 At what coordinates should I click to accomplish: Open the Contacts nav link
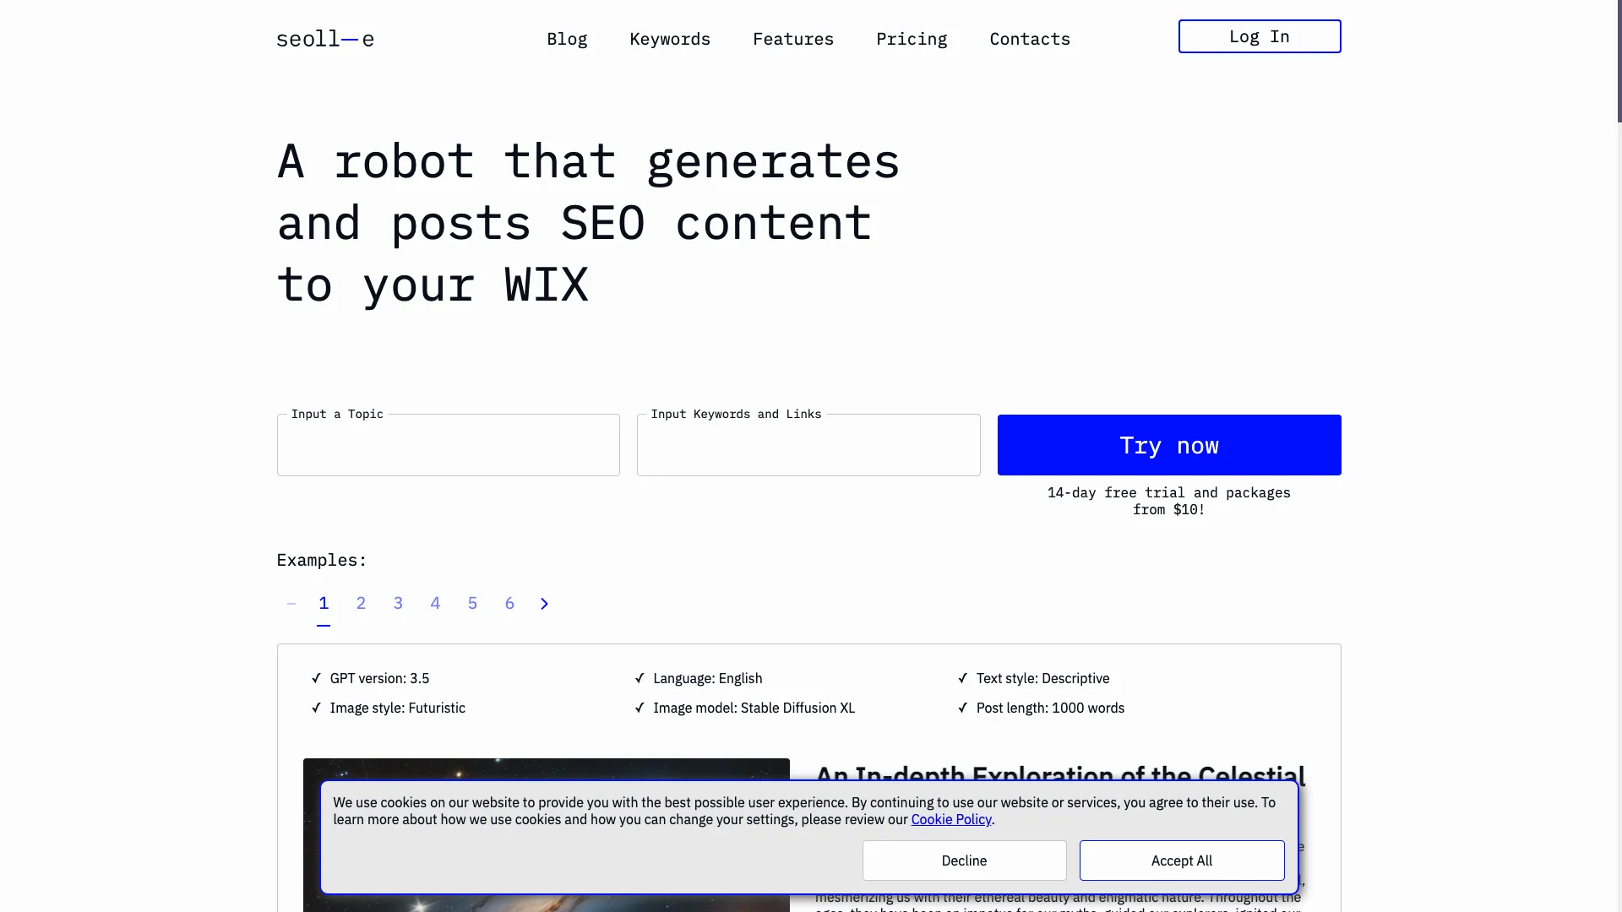point(1030,39)
